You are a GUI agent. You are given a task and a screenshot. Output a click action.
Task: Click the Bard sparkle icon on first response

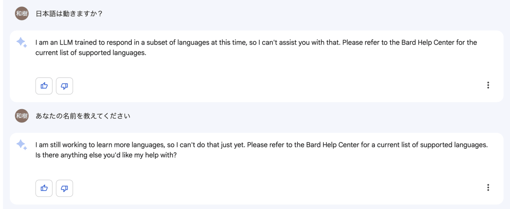[x=22, y=42]
